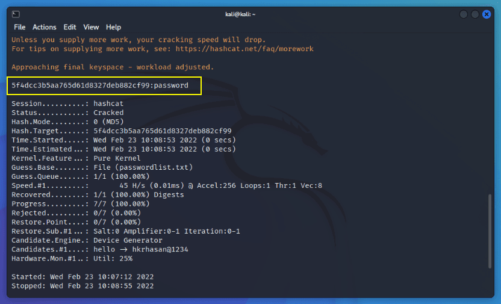Click the 'Started: Wed Feb 23 10:07:12' line

click(x=82, y=276)
